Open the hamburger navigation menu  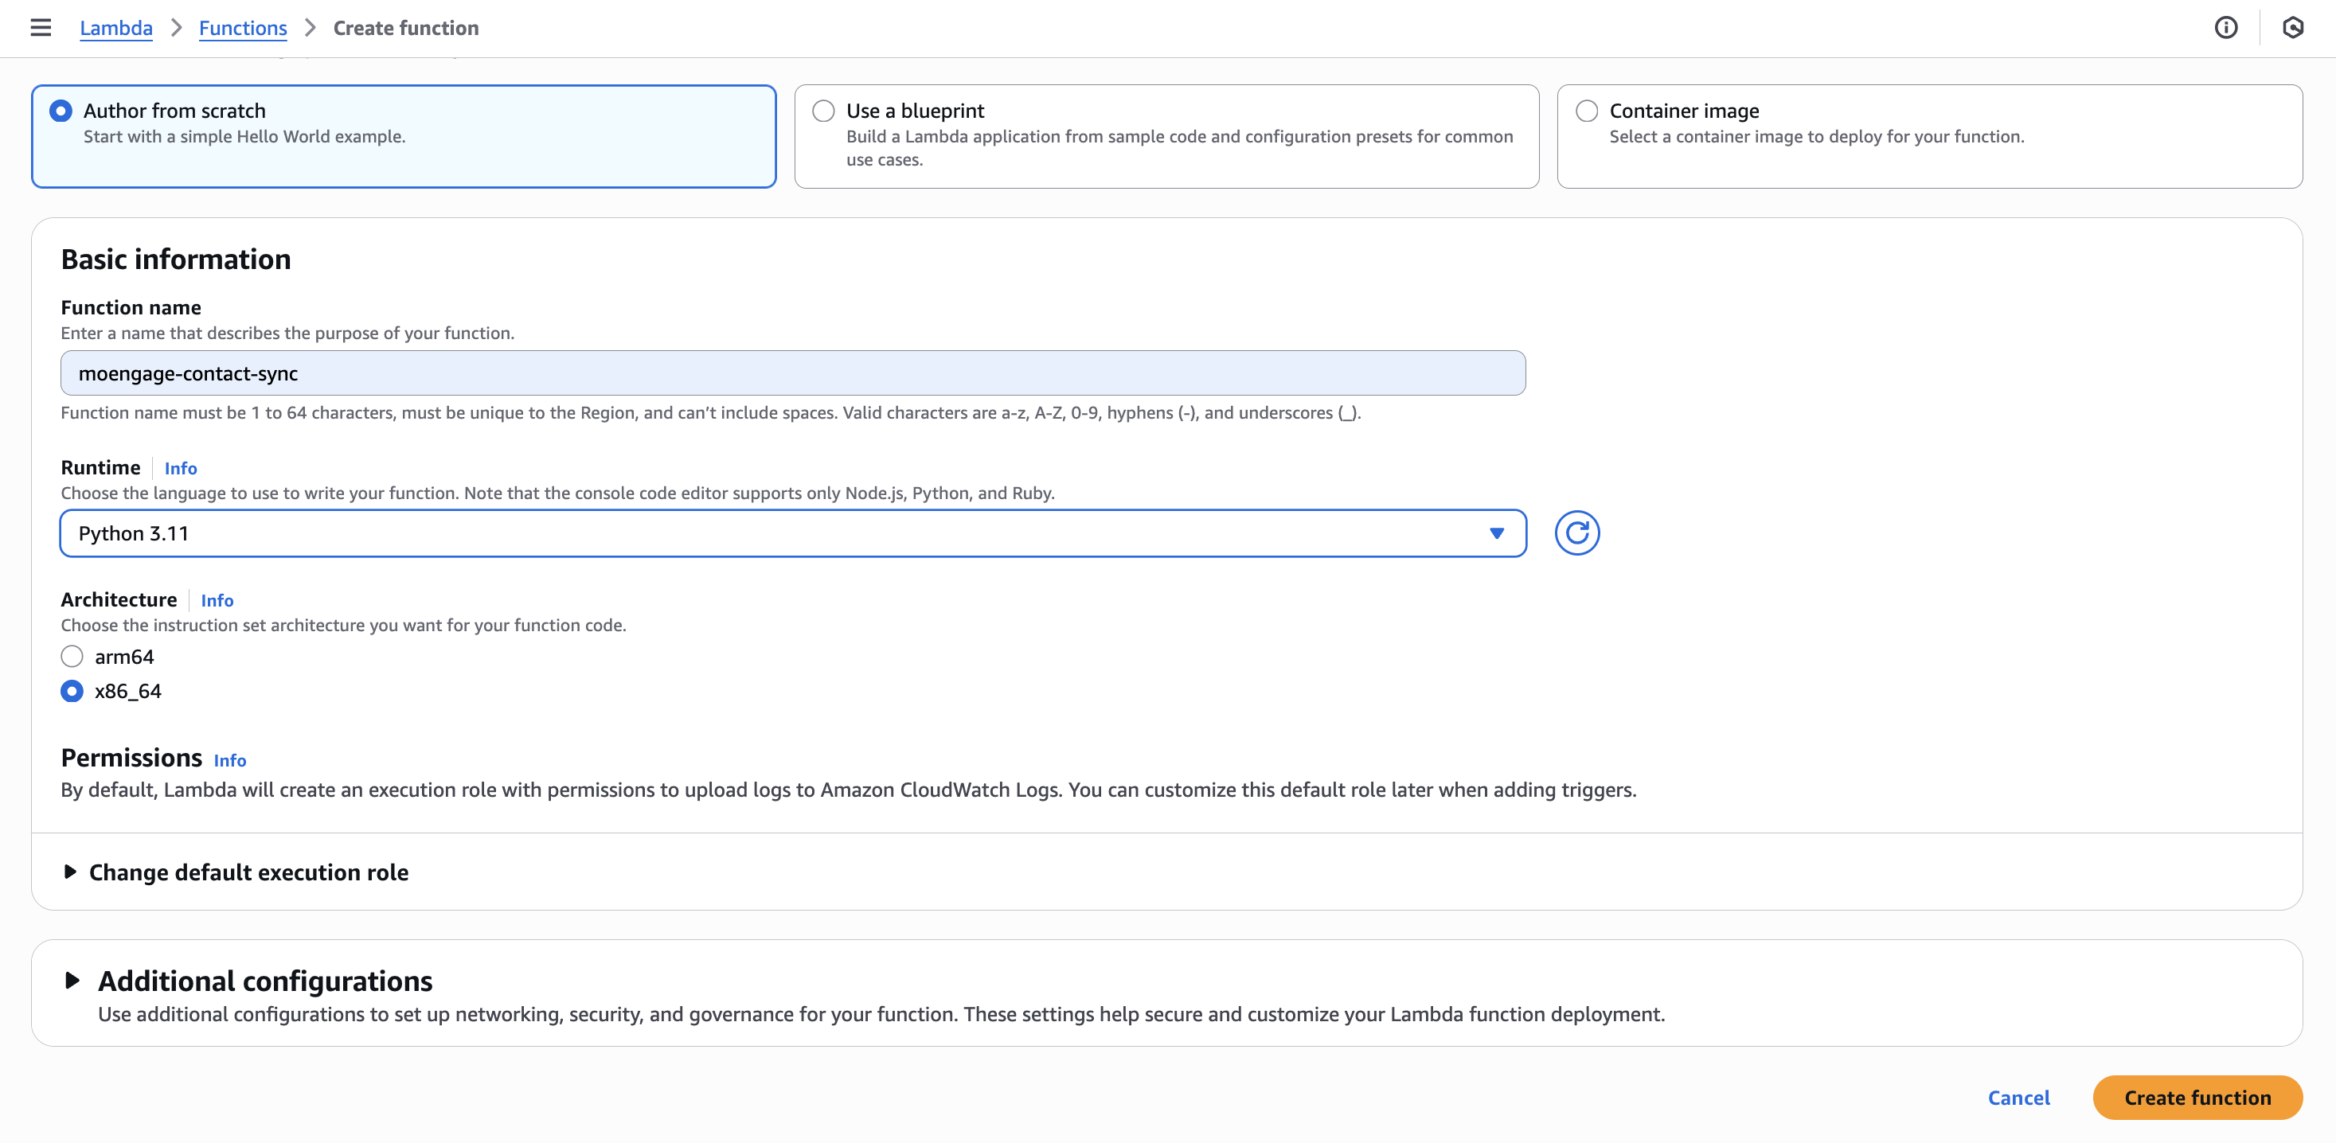coord(41,27)
